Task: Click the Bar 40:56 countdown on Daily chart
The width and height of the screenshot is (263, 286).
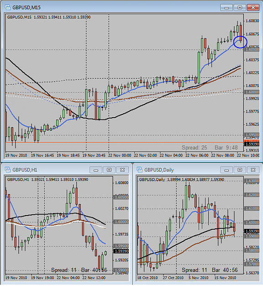Action: [x=225, y=270]
